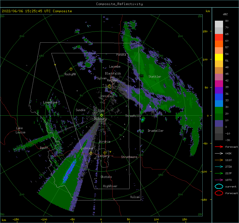Click the RedDeer city label
The image size is (239, 223).
point(113,80)
